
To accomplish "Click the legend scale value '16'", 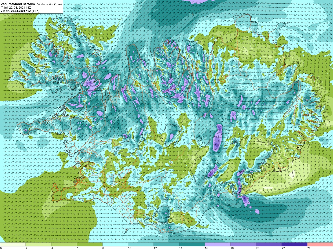I will pos(206,248).
